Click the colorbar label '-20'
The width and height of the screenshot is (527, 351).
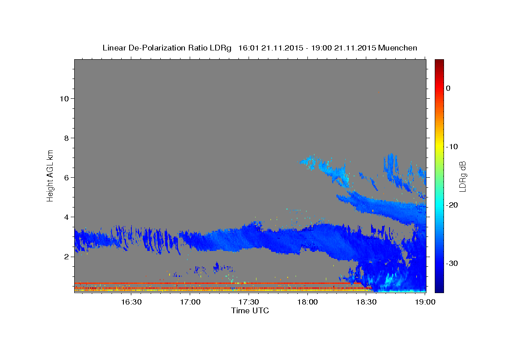[x=452, y=205]
